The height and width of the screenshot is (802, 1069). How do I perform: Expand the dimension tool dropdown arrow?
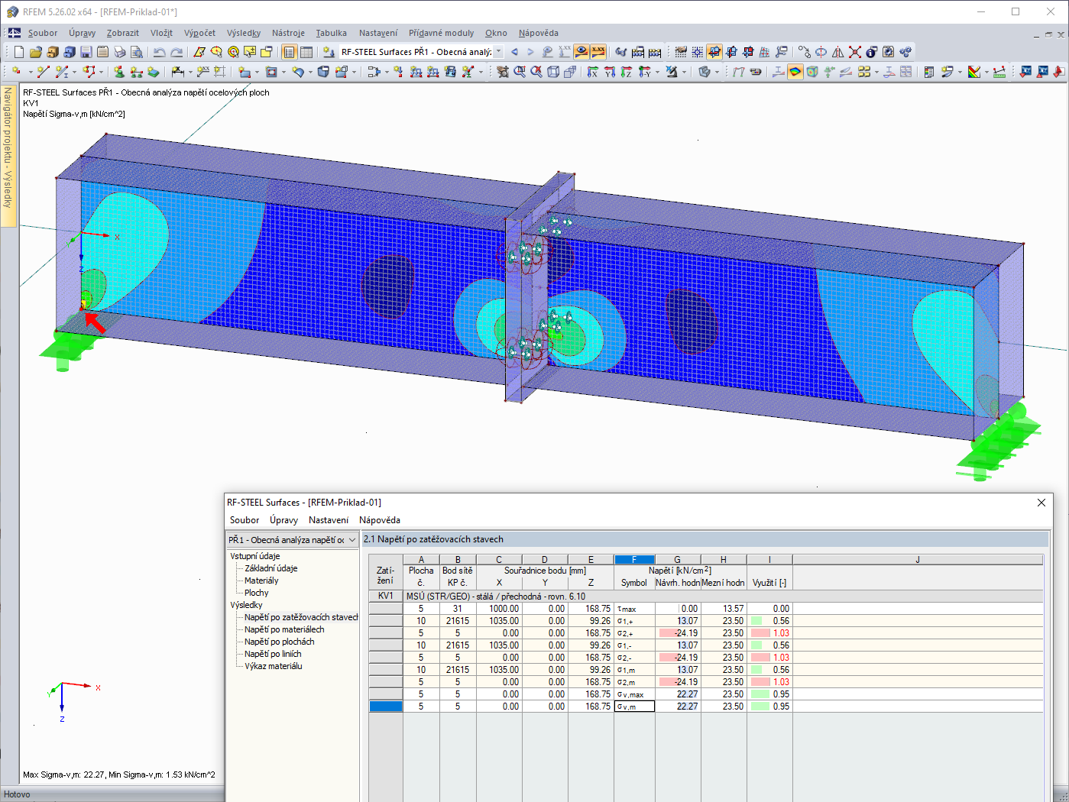tap(190, 72)
